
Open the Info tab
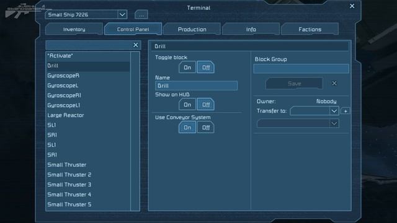(x=251, y=29)
